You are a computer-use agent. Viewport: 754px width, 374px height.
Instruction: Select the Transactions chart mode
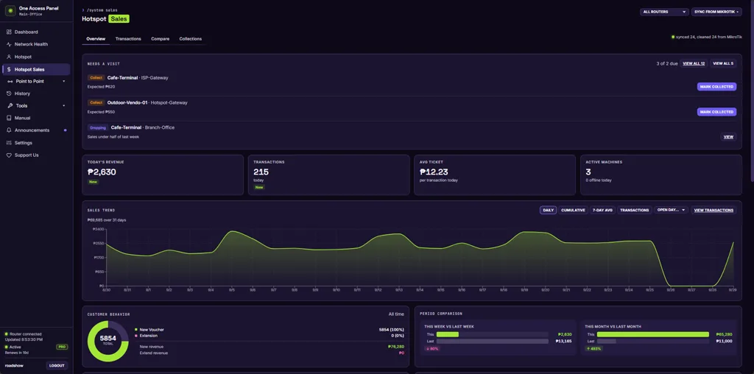tap(635, 210)
